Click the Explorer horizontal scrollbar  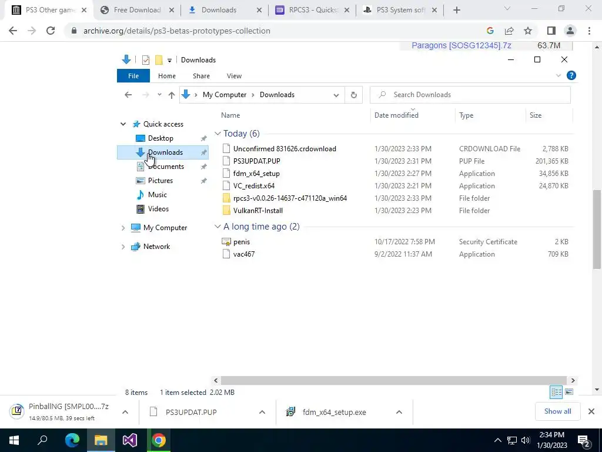(x=393, y=380)
